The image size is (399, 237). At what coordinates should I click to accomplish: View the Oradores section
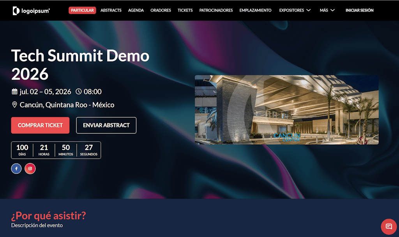click(x=161, y=11)
